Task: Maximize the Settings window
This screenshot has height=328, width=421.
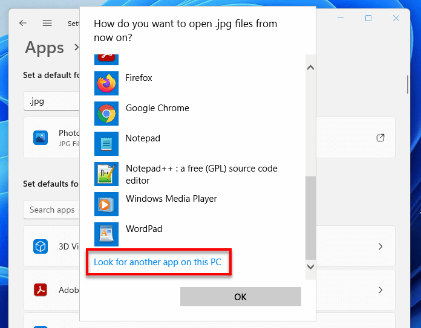Action: click(x=368, y=18)
